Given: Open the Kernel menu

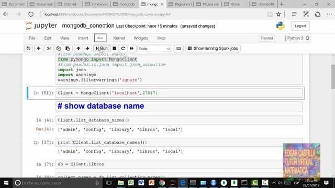Looking at the screenshot, I should [x=119, y=38].
